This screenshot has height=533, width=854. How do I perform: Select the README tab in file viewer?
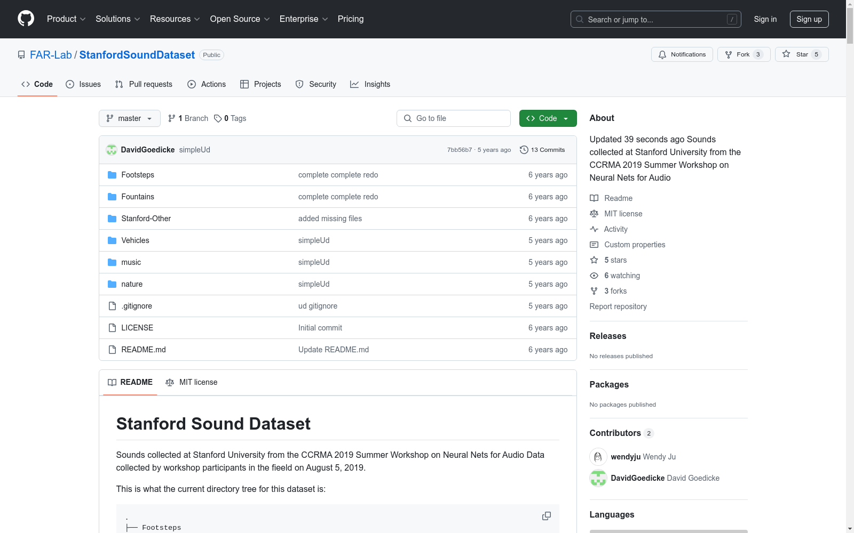click(x=130, y=382)
